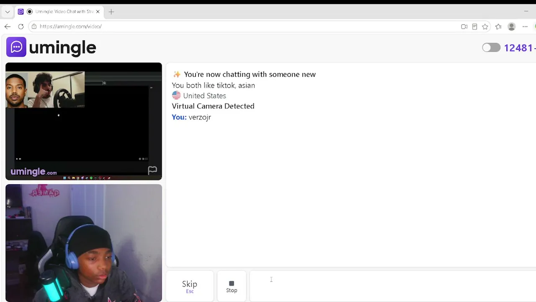This screenshot has height=302, width=536.
Task: Click your own webcam preview
Action: tap(84, 243)
